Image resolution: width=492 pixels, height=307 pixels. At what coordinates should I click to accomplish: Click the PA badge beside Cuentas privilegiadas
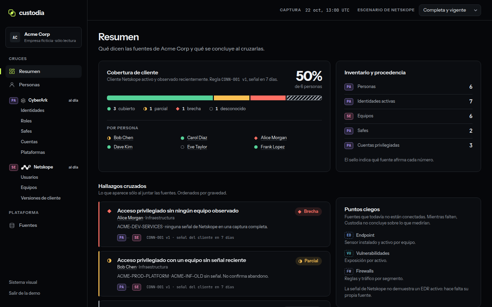click(349, 145)
